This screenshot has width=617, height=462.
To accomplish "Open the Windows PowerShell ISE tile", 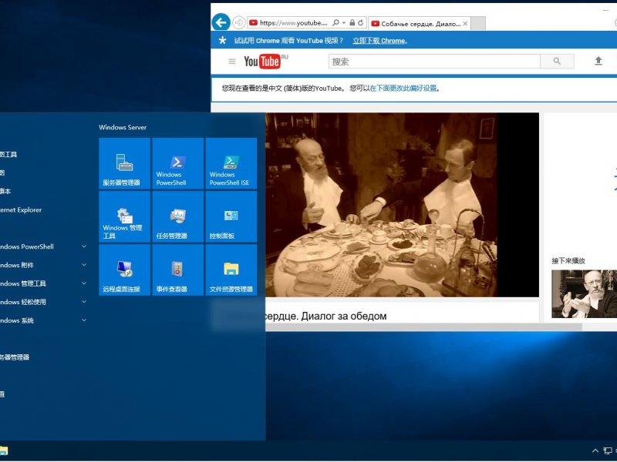I will coord(231,163).
